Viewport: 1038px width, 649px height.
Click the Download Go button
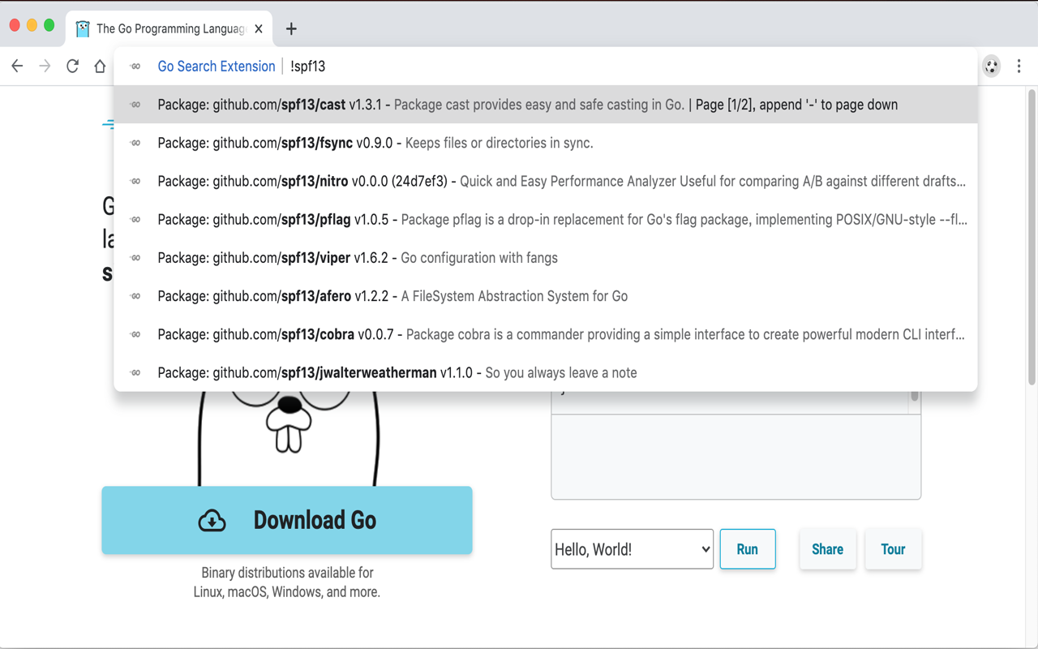coord(287,520)
